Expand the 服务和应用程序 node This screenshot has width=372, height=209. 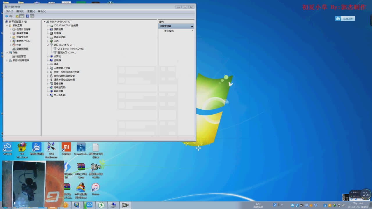point(7,60)
